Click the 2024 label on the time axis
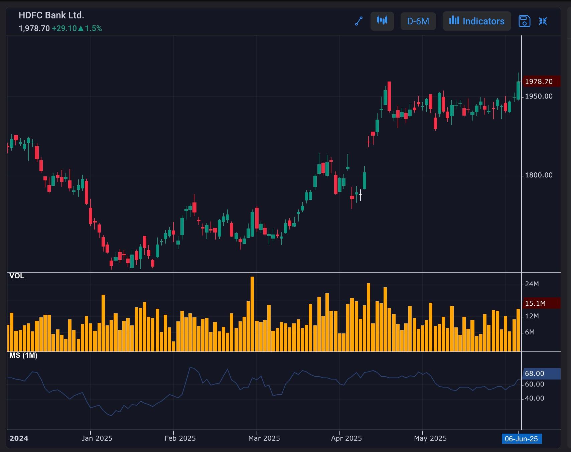 coord(19,438)
